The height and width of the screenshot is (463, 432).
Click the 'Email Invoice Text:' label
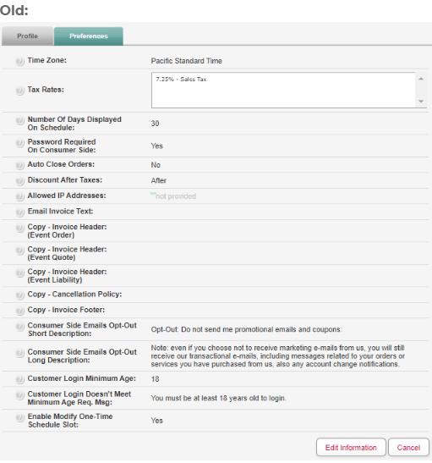pyautogui.click(x=61, y=211)
